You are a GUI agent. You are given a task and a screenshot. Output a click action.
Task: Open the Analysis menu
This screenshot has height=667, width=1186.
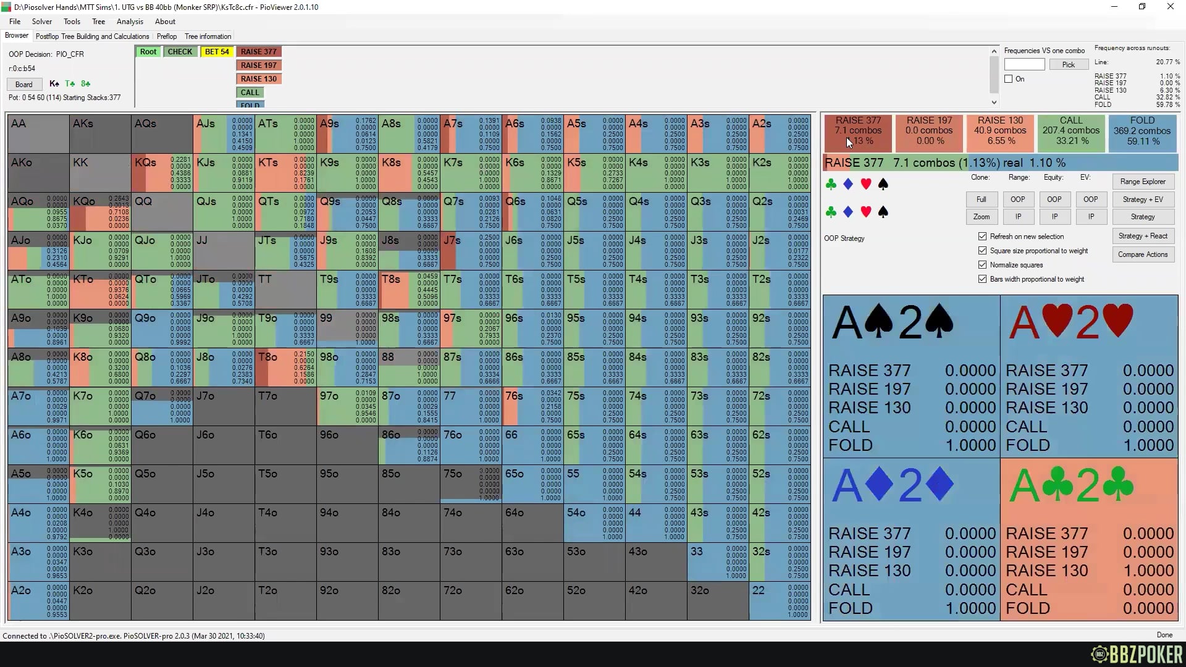point(130,22)
